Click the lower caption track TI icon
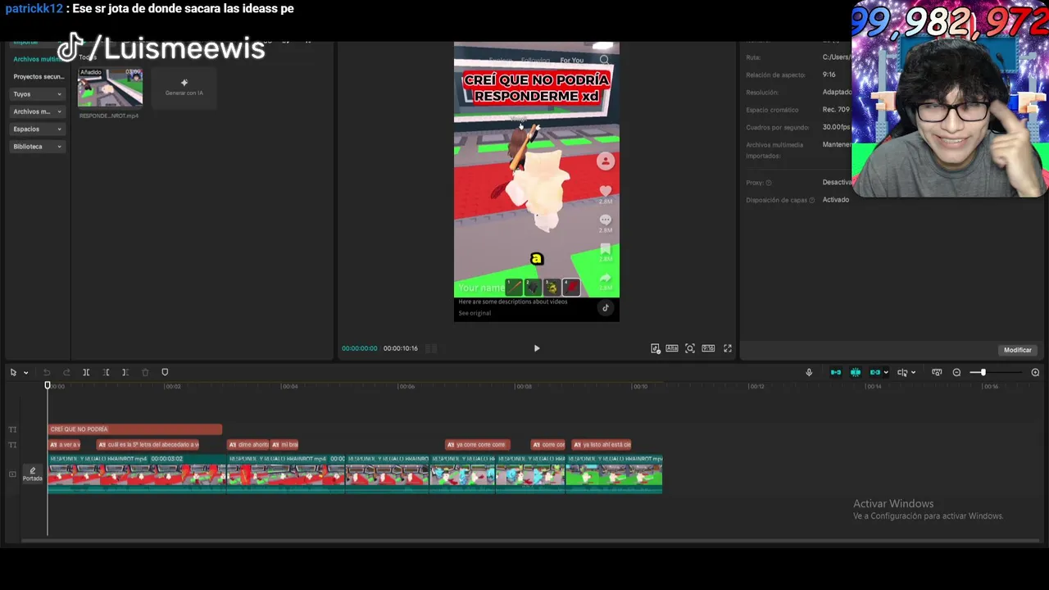 (x=12, y=445)
